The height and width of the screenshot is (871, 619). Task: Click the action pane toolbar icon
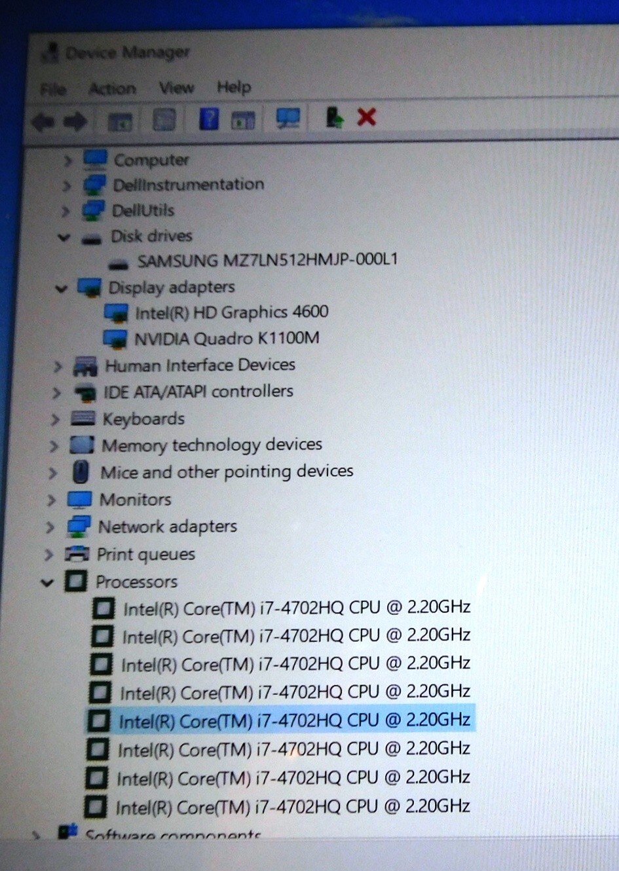point(243,119)
